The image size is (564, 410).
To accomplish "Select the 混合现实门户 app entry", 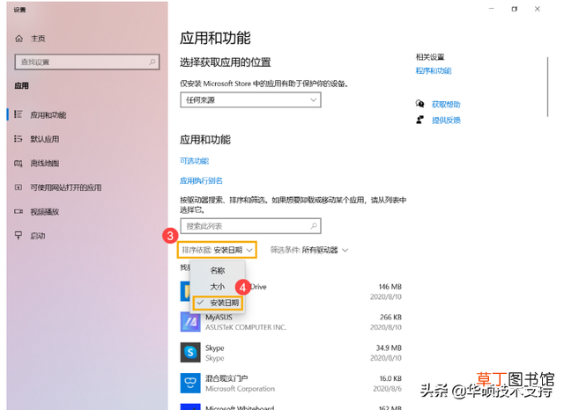I will pyautogui.click(x=291, y=383).
